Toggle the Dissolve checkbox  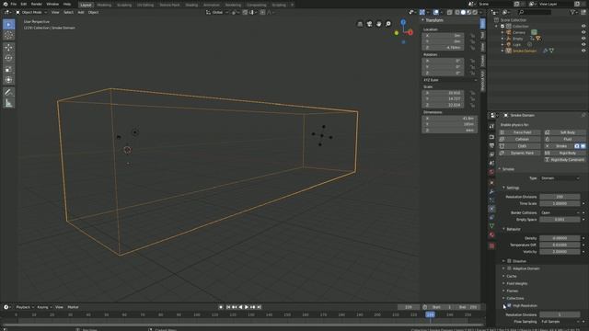[x=509, y=261]
